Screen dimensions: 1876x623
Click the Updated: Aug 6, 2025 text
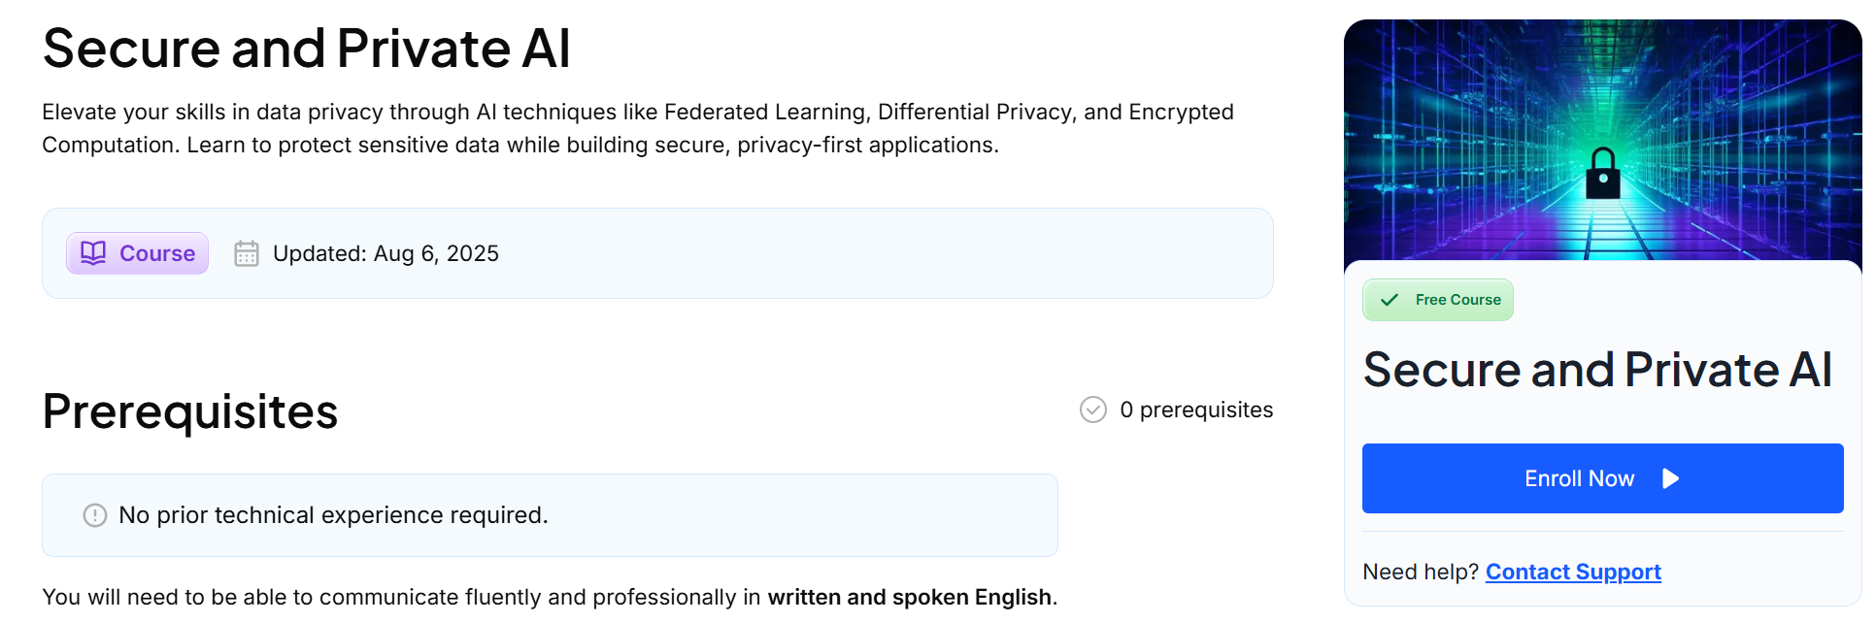coord(385,253)
